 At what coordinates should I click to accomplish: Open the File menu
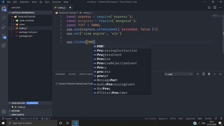9,2
